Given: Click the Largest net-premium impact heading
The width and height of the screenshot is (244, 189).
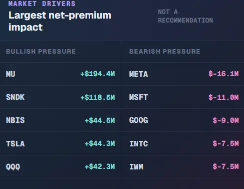Looking at the screenshot, I should pyautogui.click(x=60, y=21).
